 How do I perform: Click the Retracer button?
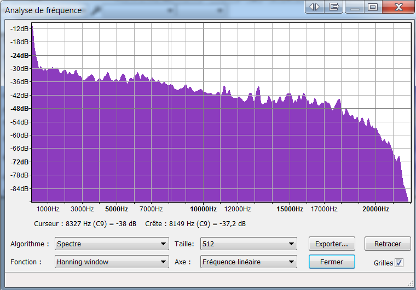[x=388, y=244]
